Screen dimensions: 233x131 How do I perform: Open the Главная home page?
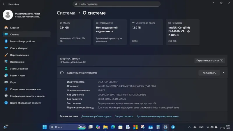click(x=27, y=28)
